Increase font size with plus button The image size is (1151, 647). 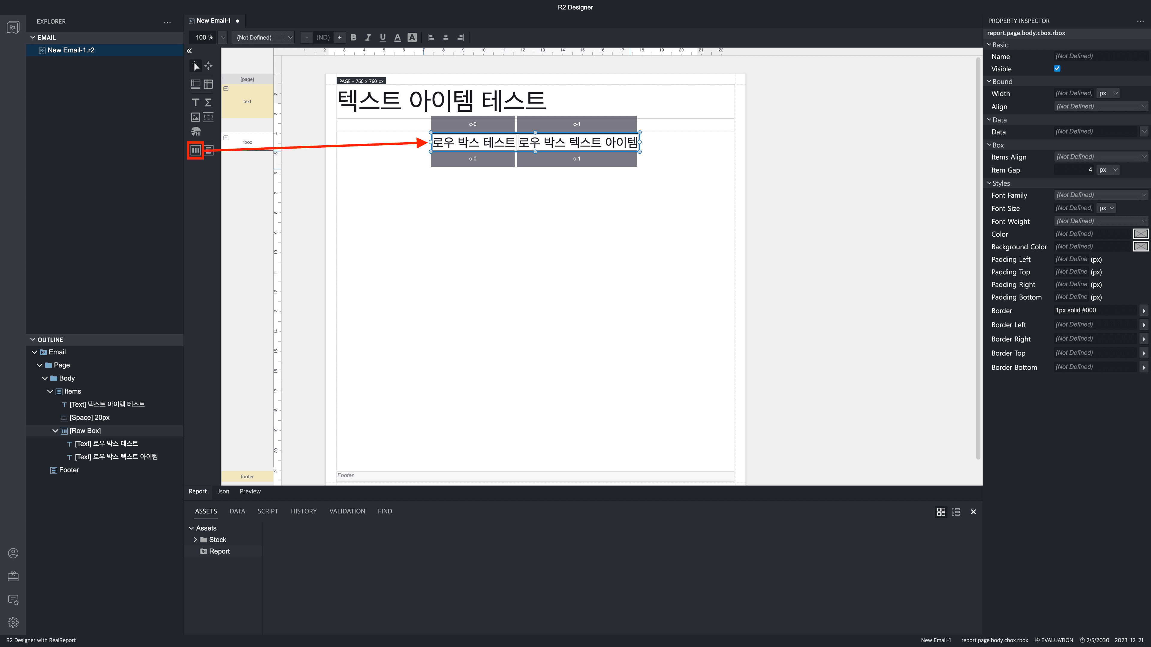[340, 37]
